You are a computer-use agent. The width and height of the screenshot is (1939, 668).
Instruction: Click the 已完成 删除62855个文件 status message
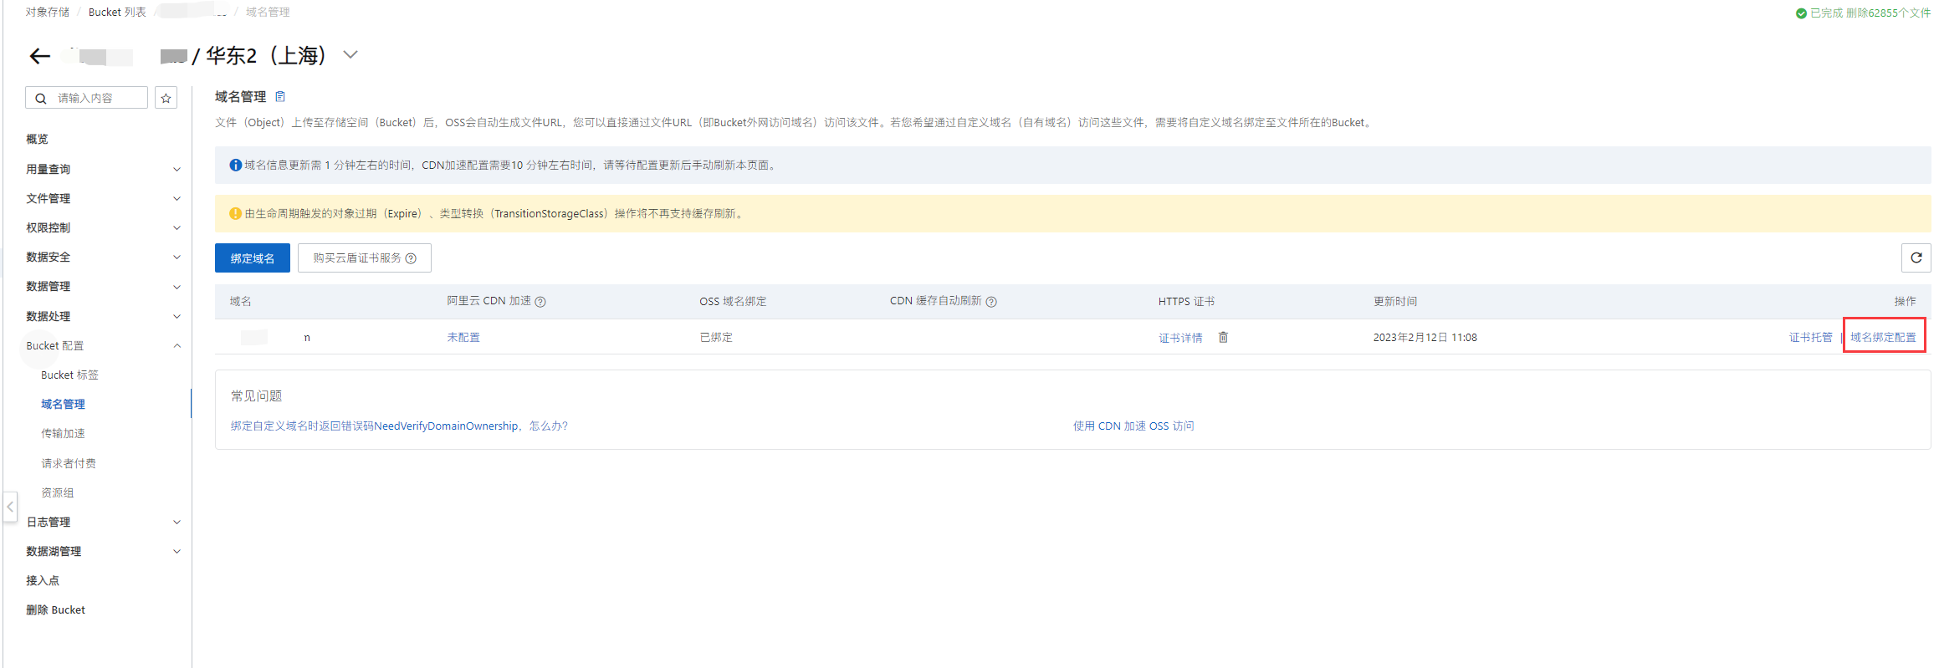(1864, 13)
